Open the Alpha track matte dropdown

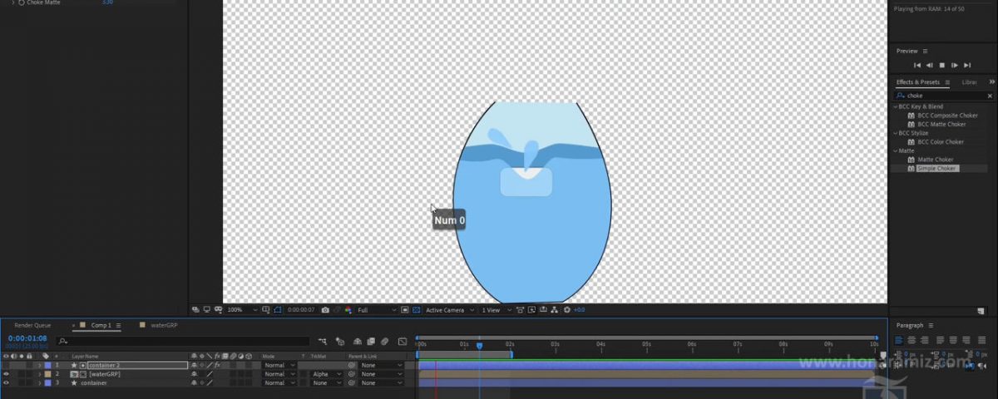(326, 374)
